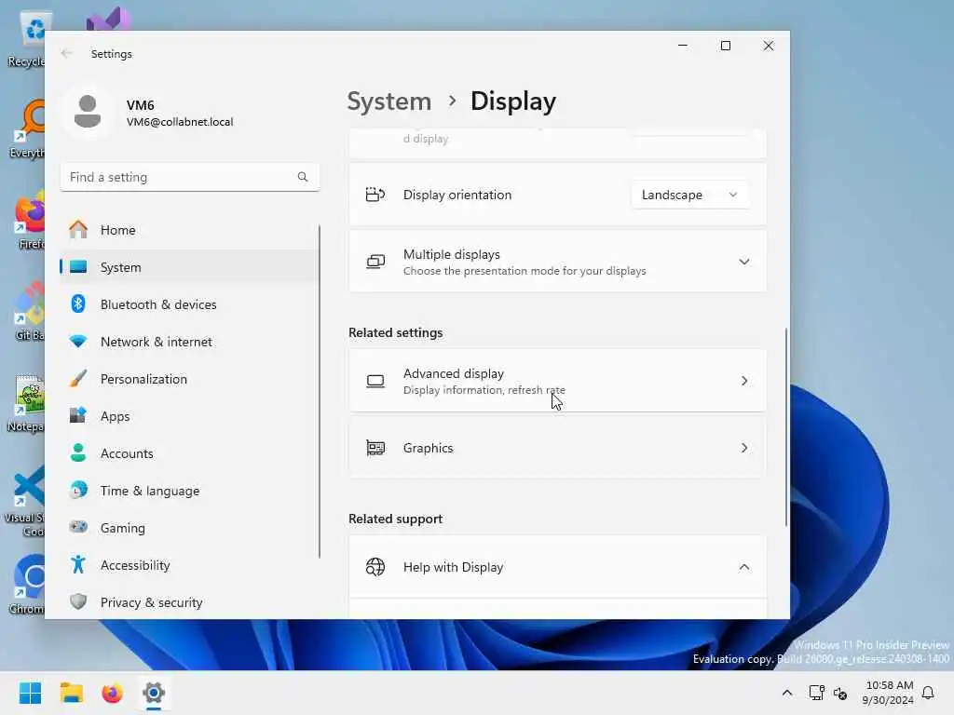Click the Privacy & security shield icon
Viewport: 954px width, 715px height.
[78, 602]
